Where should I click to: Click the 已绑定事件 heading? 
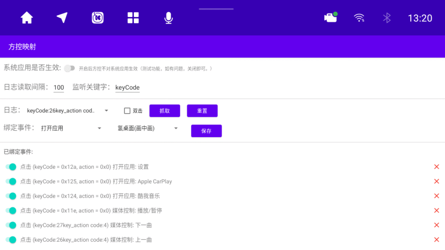coord(18,152)
